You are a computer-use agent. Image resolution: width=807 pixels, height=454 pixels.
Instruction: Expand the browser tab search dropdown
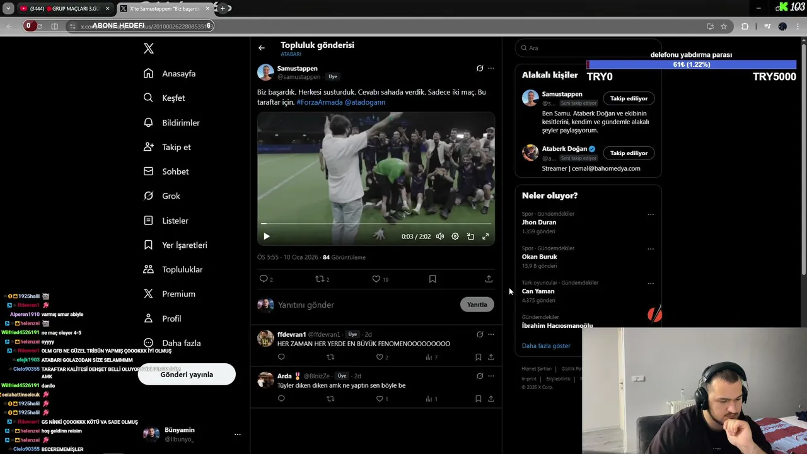click(8, 9)
